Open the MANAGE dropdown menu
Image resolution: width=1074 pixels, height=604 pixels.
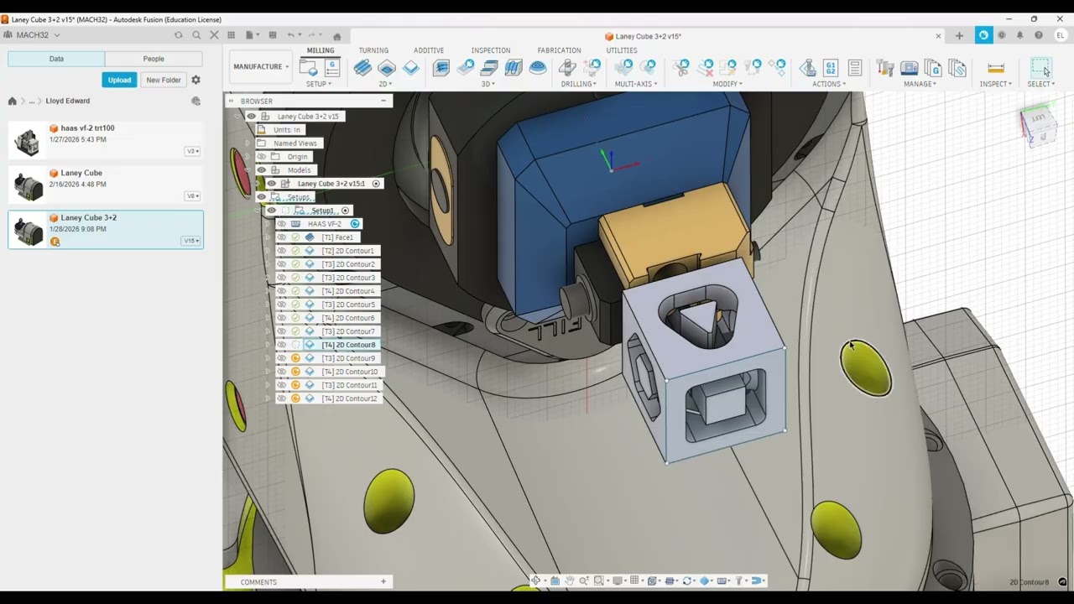(x=920, y=84)
